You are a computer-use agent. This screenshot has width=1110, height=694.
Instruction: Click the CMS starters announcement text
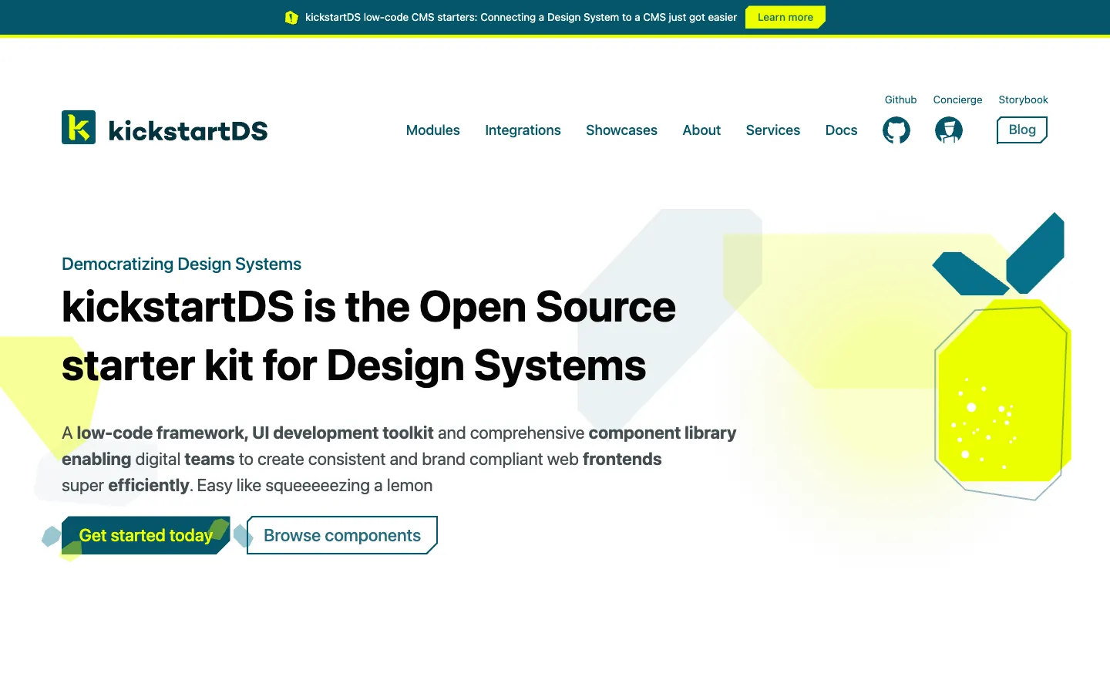pyautogui.click(x=521, y=17)
